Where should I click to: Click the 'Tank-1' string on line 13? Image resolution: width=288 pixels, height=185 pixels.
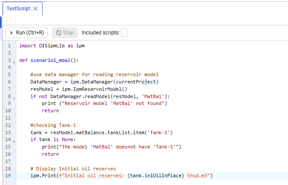(x=158, y=133)
